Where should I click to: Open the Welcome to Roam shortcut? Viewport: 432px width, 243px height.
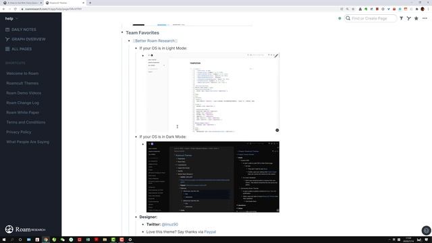[x=22, y=74]
